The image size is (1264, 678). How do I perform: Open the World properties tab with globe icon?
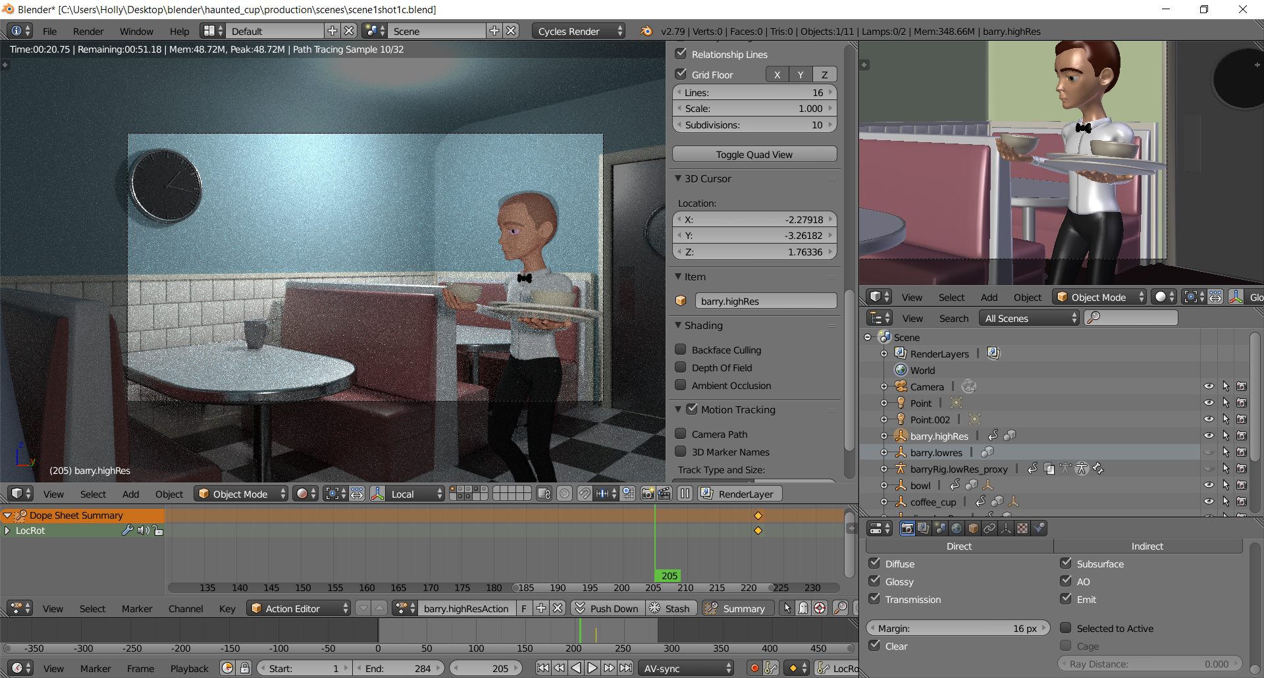956,528
